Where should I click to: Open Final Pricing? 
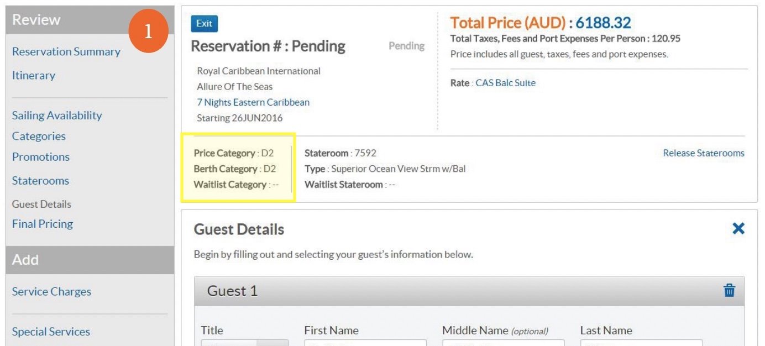pyautogui.click(x=43, y=224)
